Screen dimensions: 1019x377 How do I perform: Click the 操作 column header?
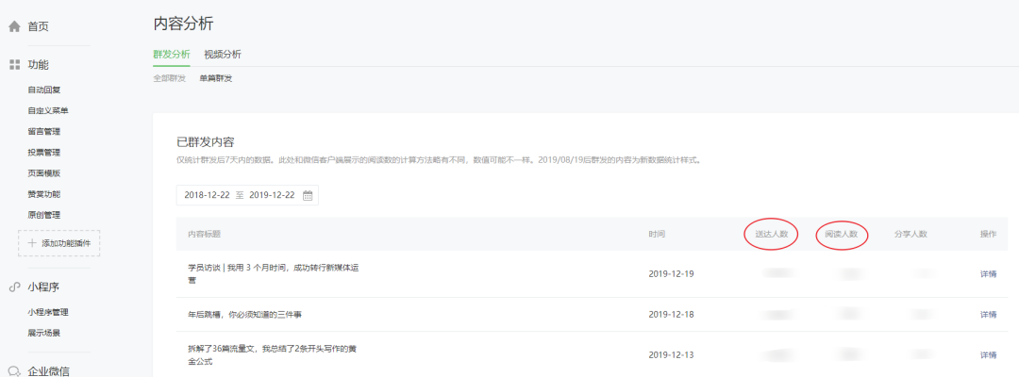tap(989, 235)
